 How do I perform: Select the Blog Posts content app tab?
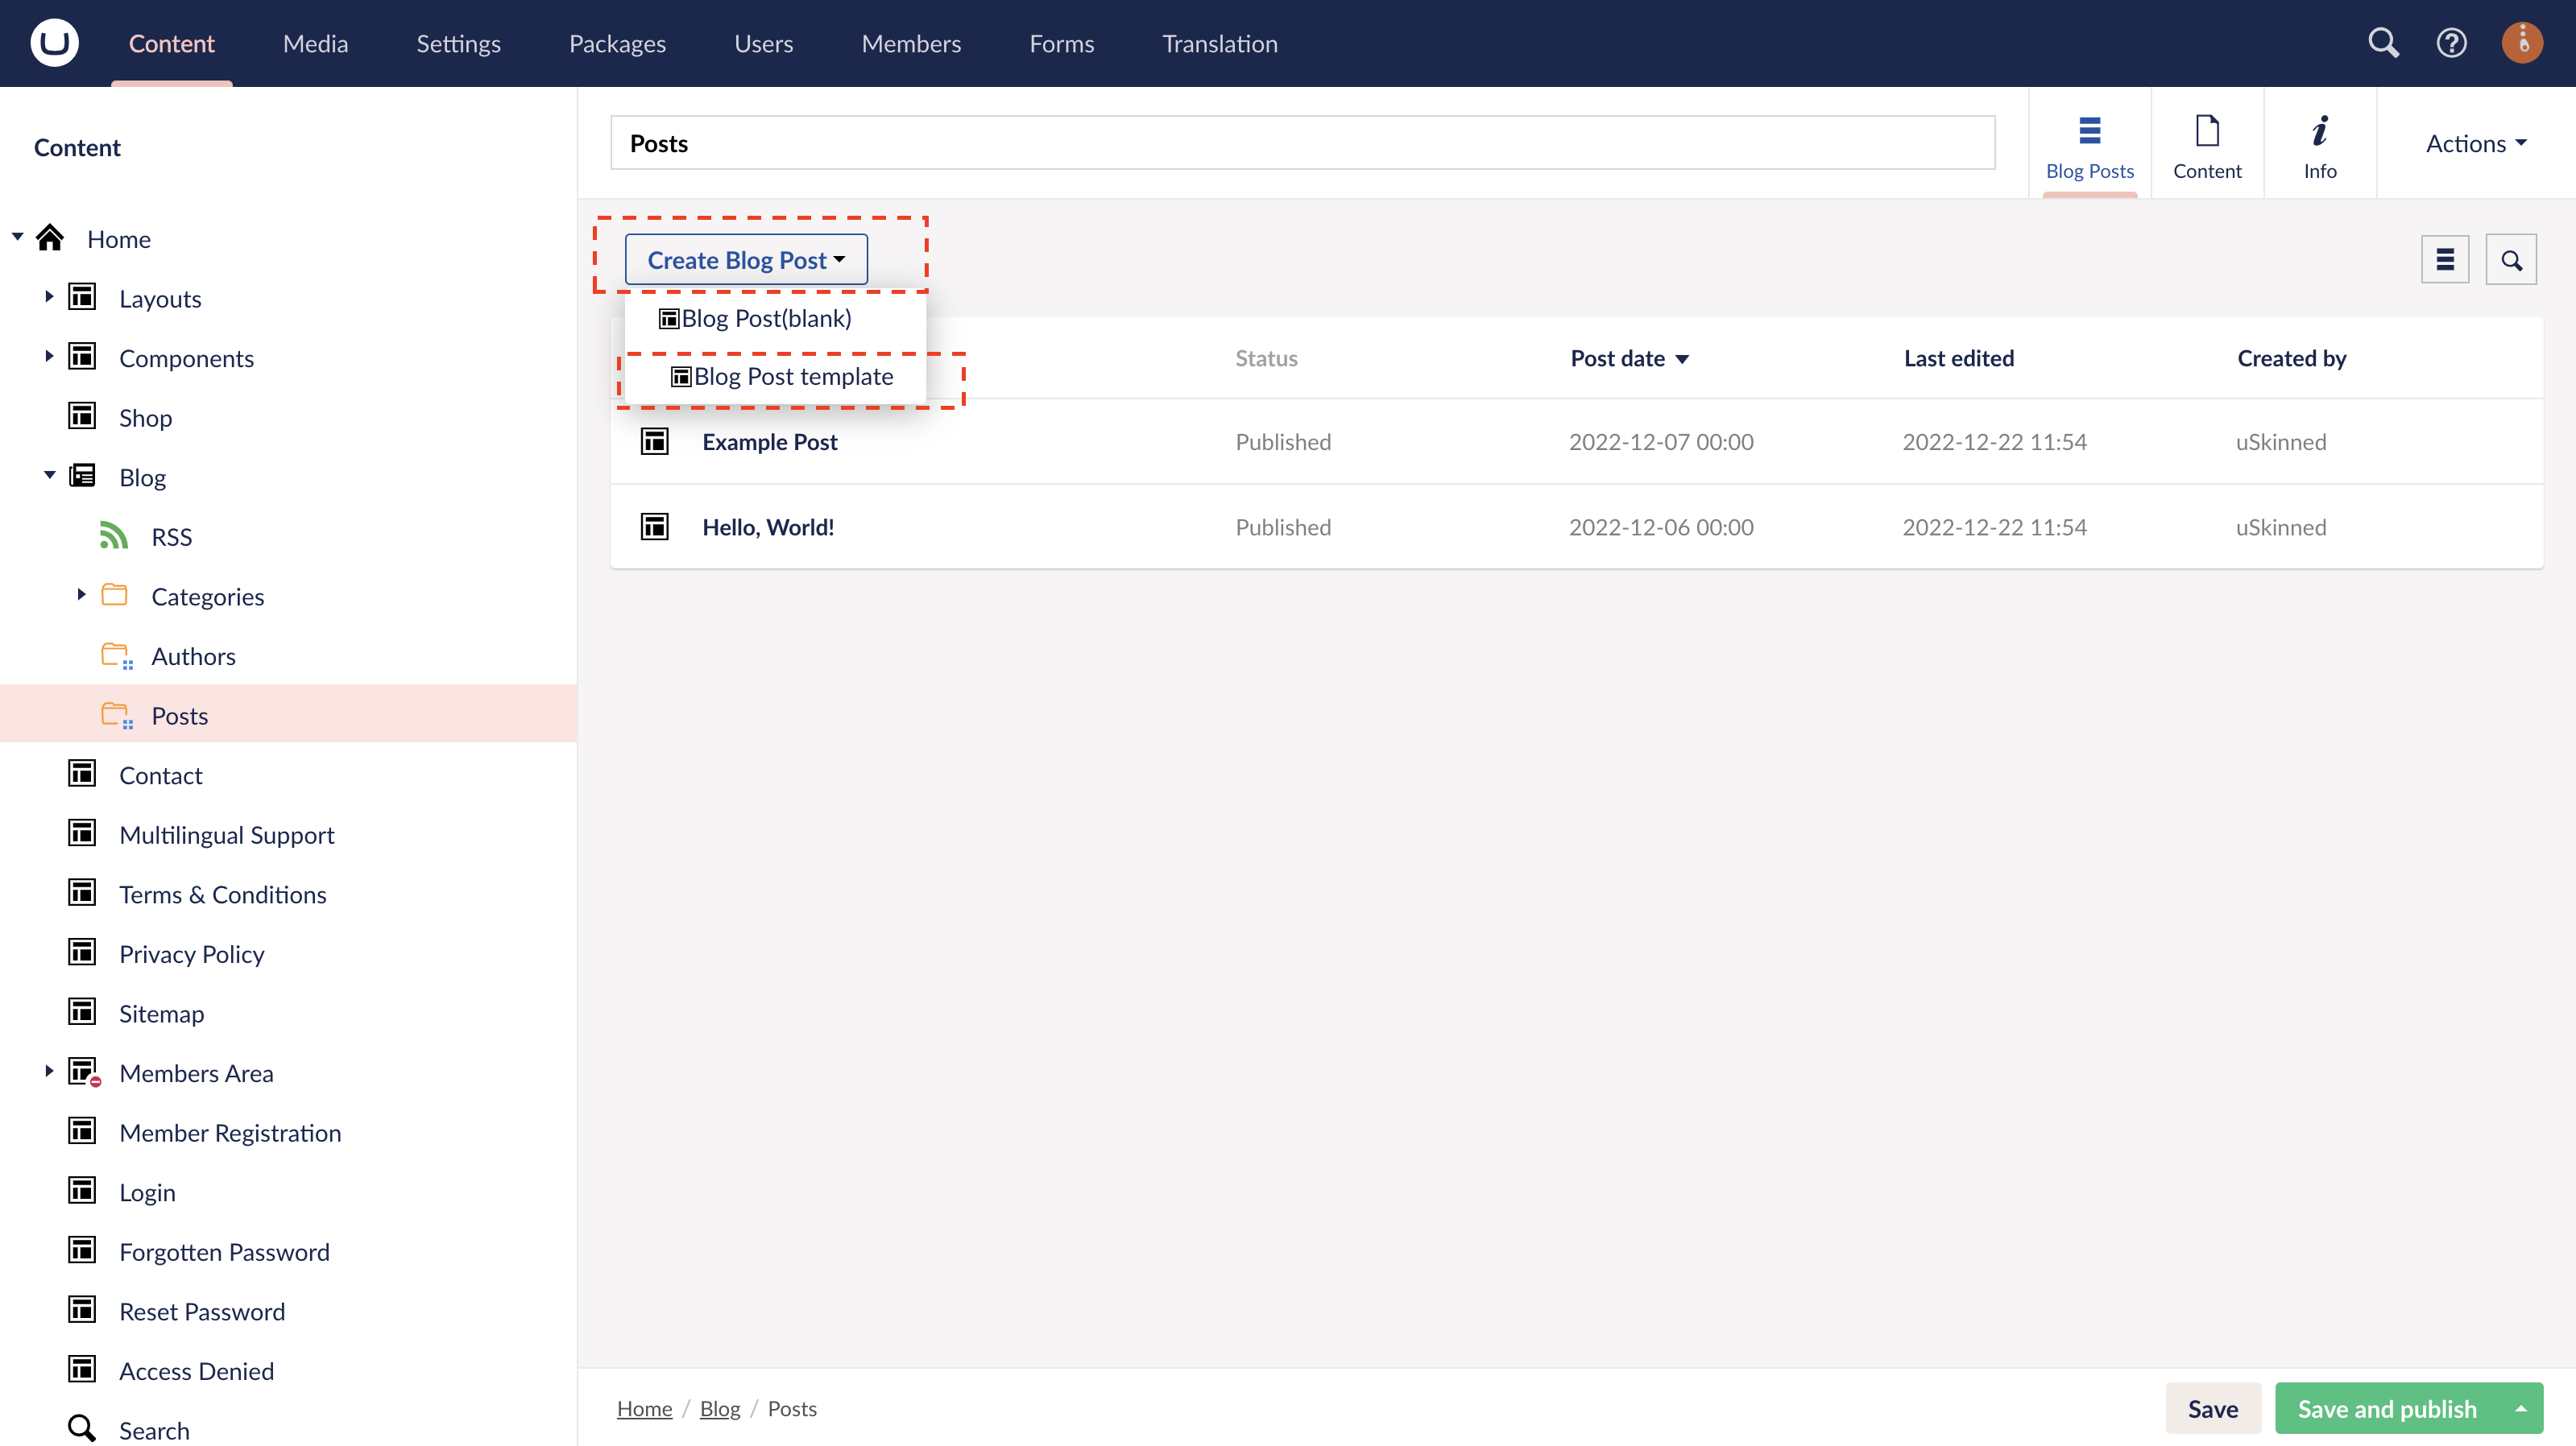pyautogui.click(x=2089, y=143)
